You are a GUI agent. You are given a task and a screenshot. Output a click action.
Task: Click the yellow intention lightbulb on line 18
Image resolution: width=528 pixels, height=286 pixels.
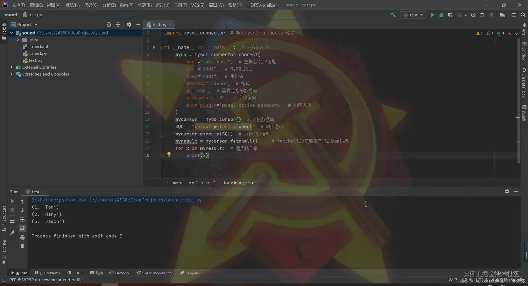[x=169, y=154]
